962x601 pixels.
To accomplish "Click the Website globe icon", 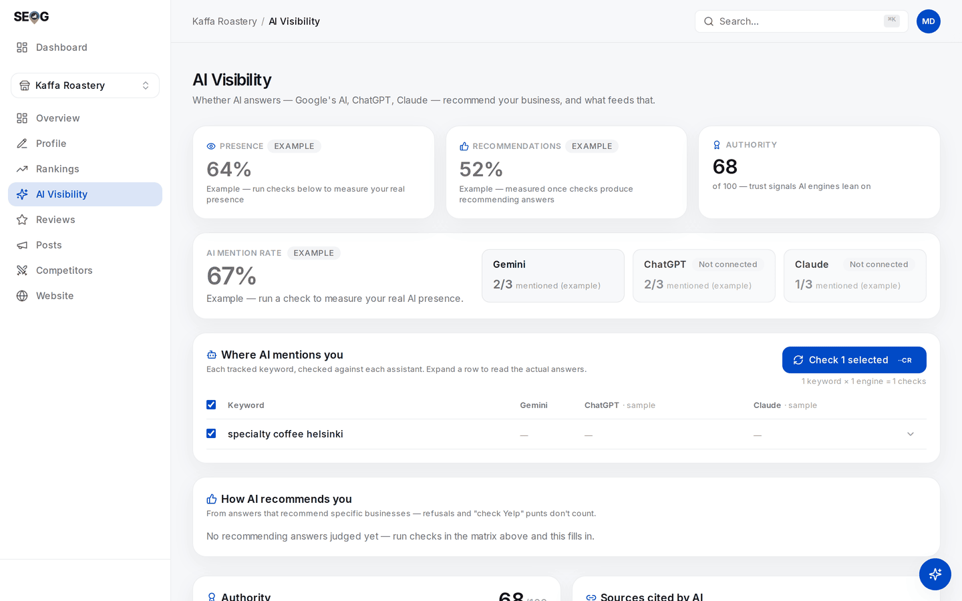I will (x=22, y=296).
